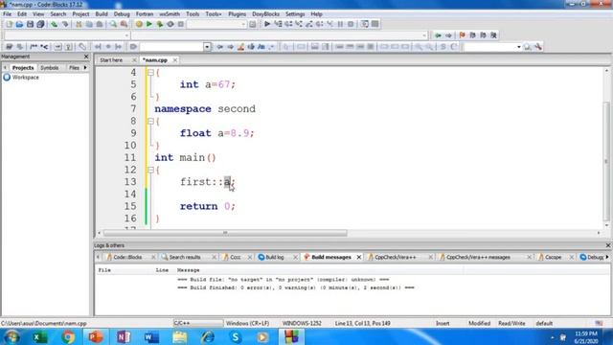Select the Workspace tree item

pyautogui.click(x=26, y=78)
